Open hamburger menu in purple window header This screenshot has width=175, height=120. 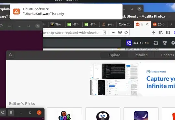(x=9, y=26)
